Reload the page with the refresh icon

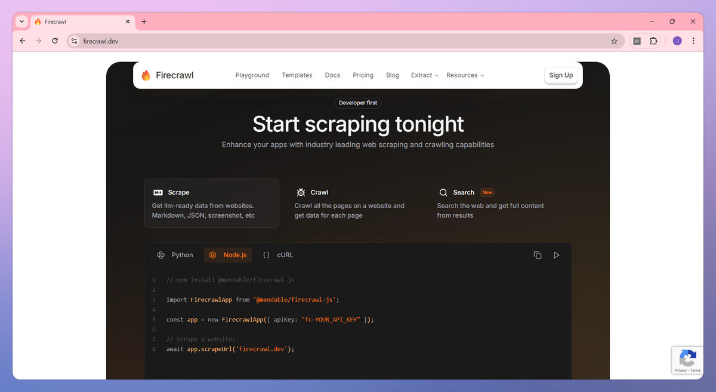[54, 41]
